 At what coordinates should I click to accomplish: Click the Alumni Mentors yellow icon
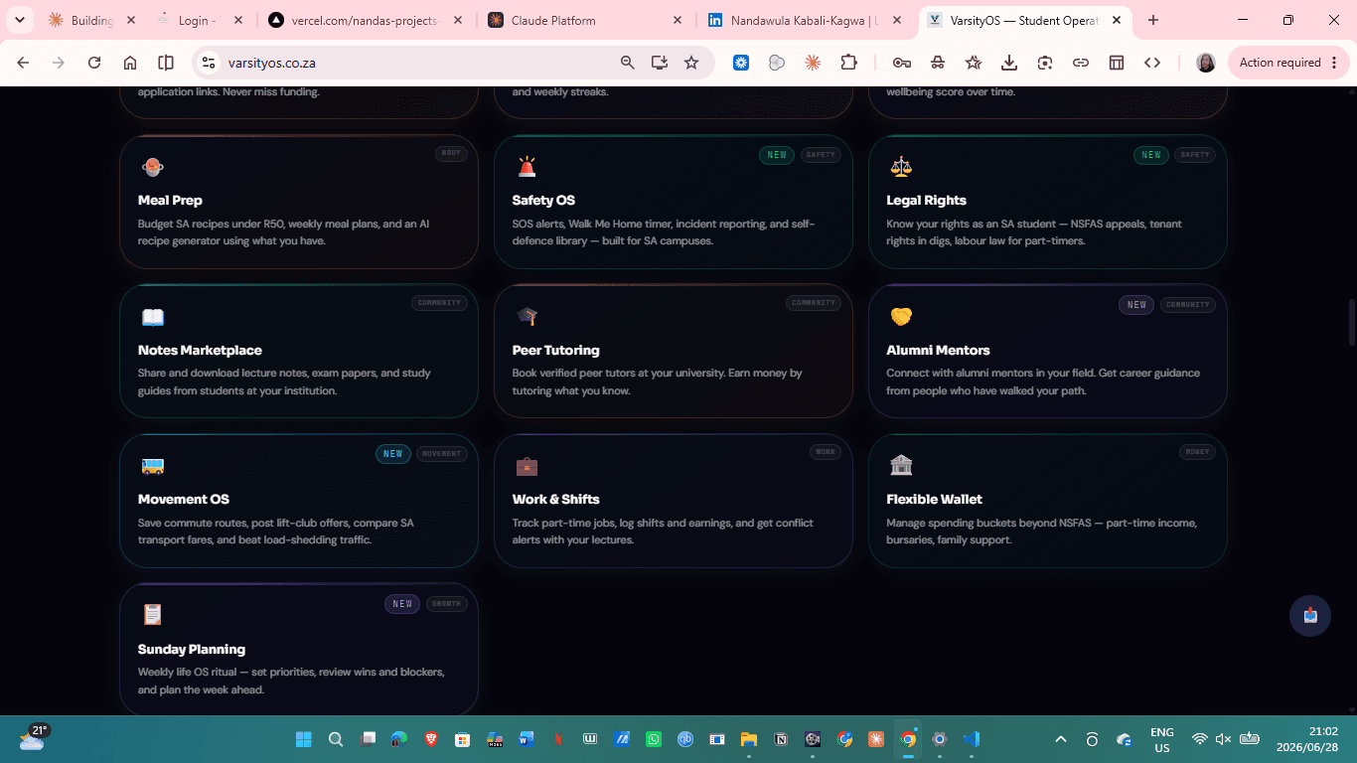tap(901, 317)
